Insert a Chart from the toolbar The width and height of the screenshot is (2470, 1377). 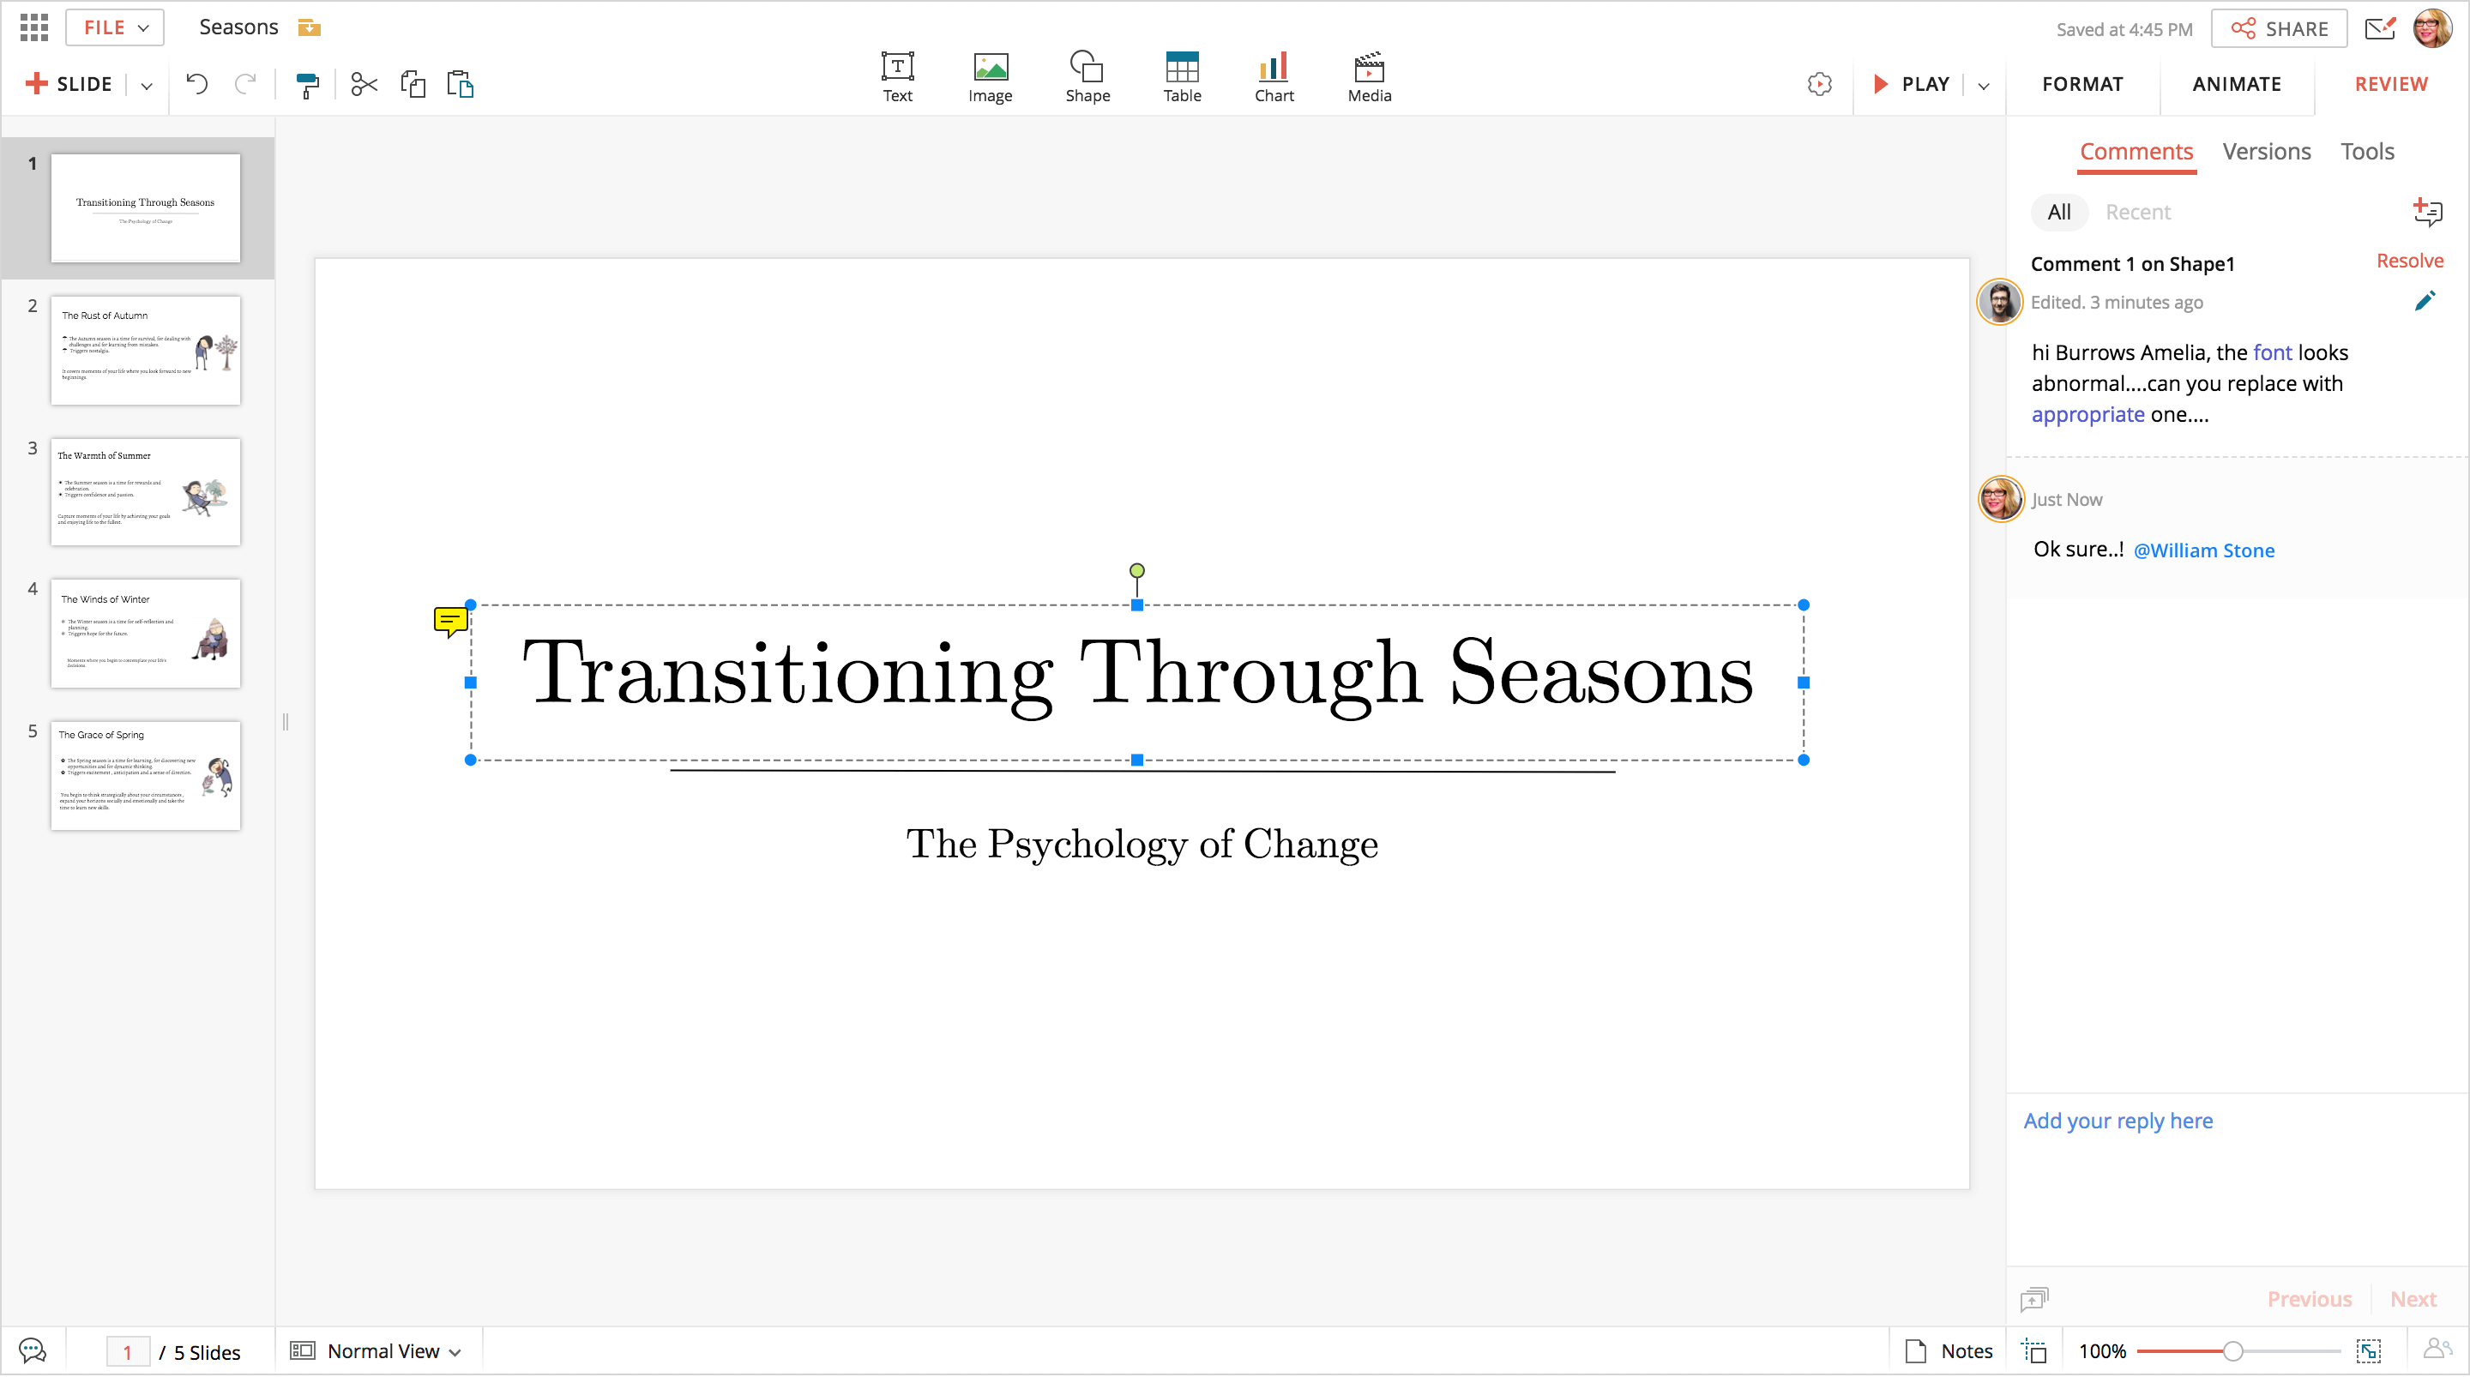(x=1274, y=76)
